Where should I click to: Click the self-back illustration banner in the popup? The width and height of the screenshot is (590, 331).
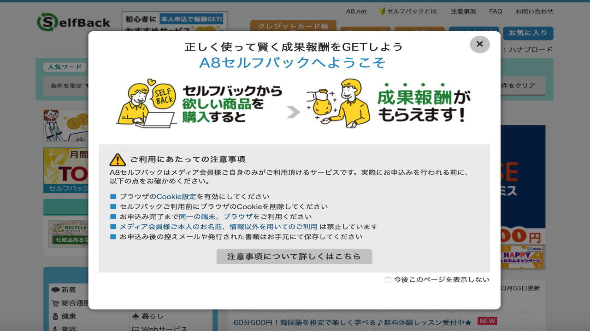click(294, 103)
